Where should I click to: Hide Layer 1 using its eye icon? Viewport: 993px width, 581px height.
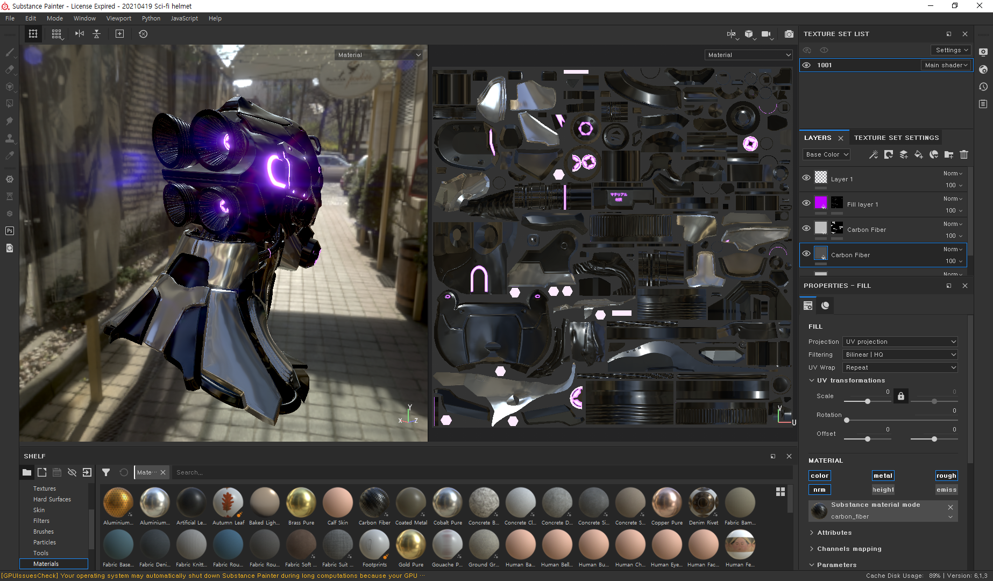pos(806,178)
